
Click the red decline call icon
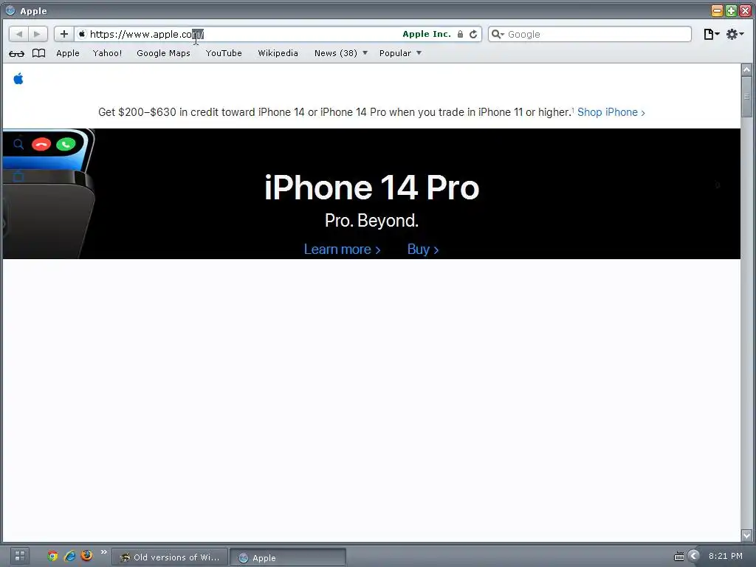(x=41, y=144)
